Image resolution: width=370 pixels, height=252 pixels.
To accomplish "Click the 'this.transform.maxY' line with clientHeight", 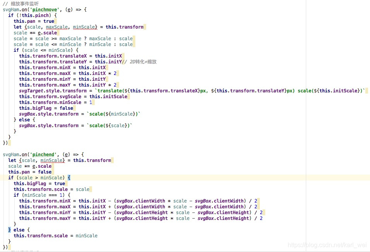I will 141,218.
